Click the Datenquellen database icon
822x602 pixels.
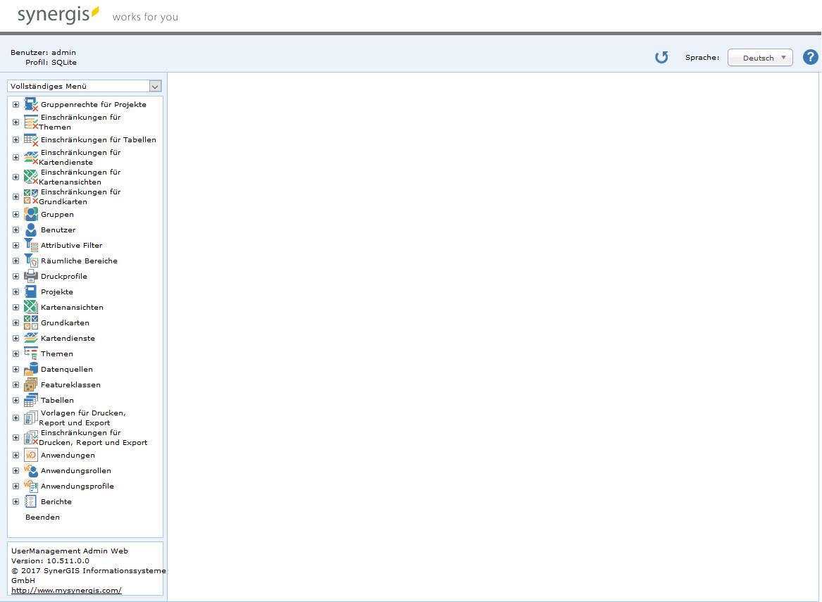[31, 370]
